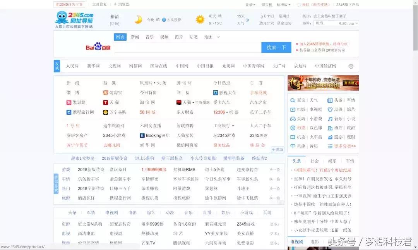Switch to the 新闻 search tab
The width and height of the screenshot is (418, 250).
[134, 37]
